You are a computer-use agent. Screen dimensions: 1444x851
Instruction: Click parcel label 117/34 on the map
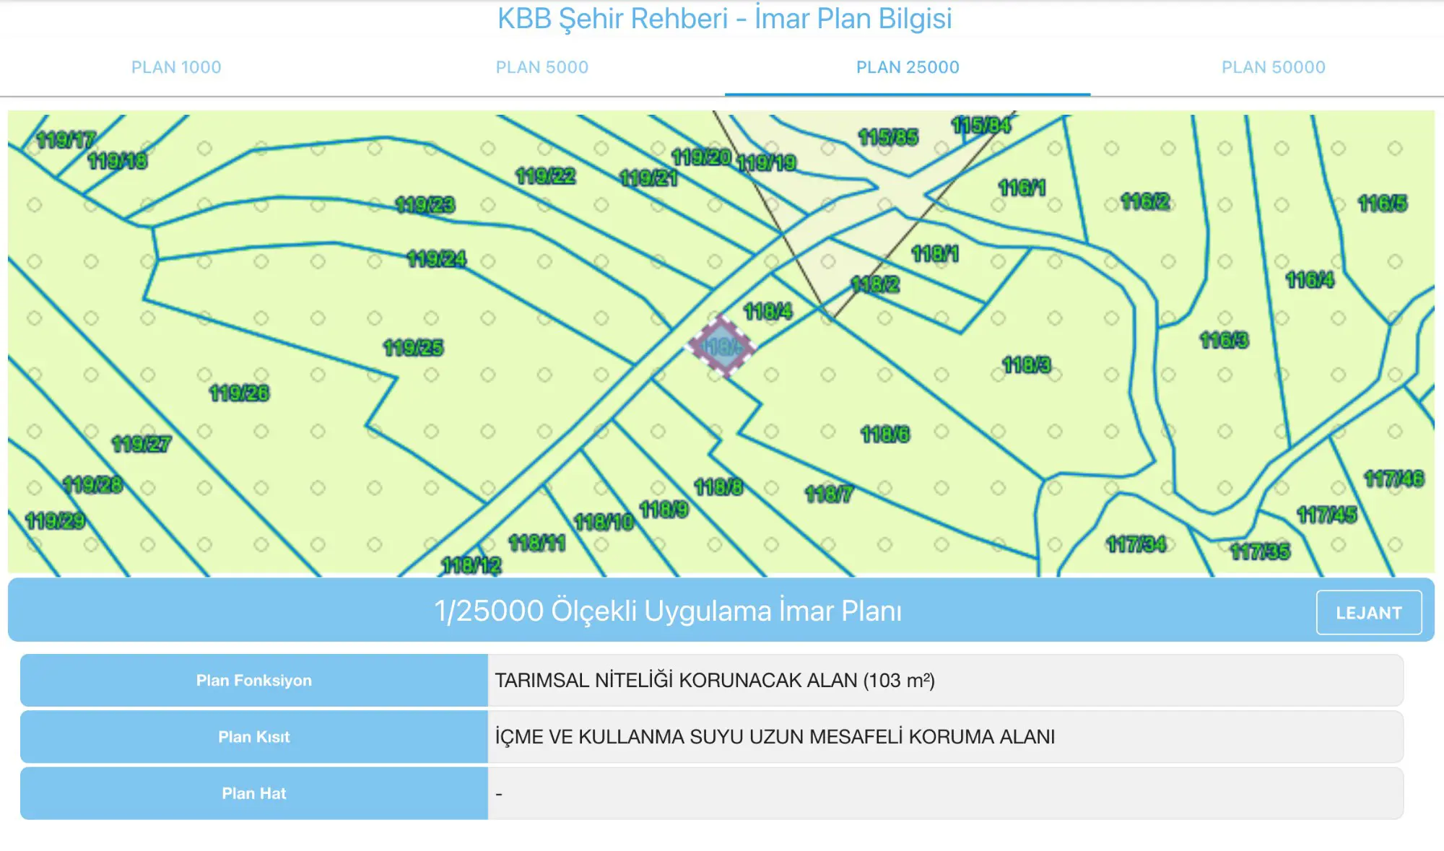[1136, 544]
